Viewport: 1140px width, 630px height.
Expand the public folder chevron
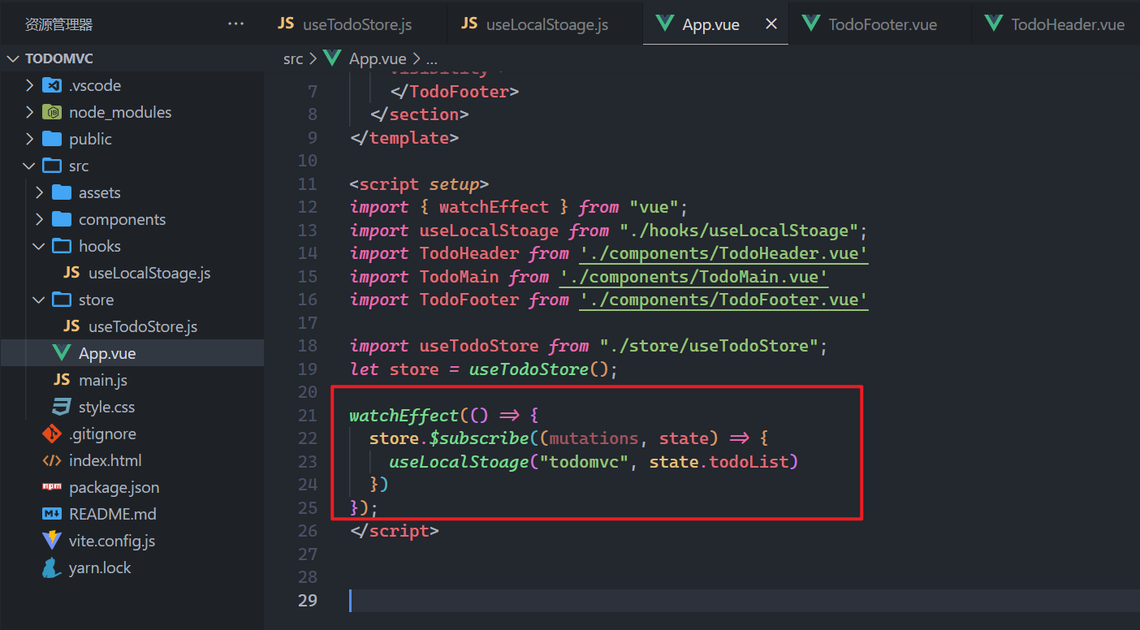[30, 140]
